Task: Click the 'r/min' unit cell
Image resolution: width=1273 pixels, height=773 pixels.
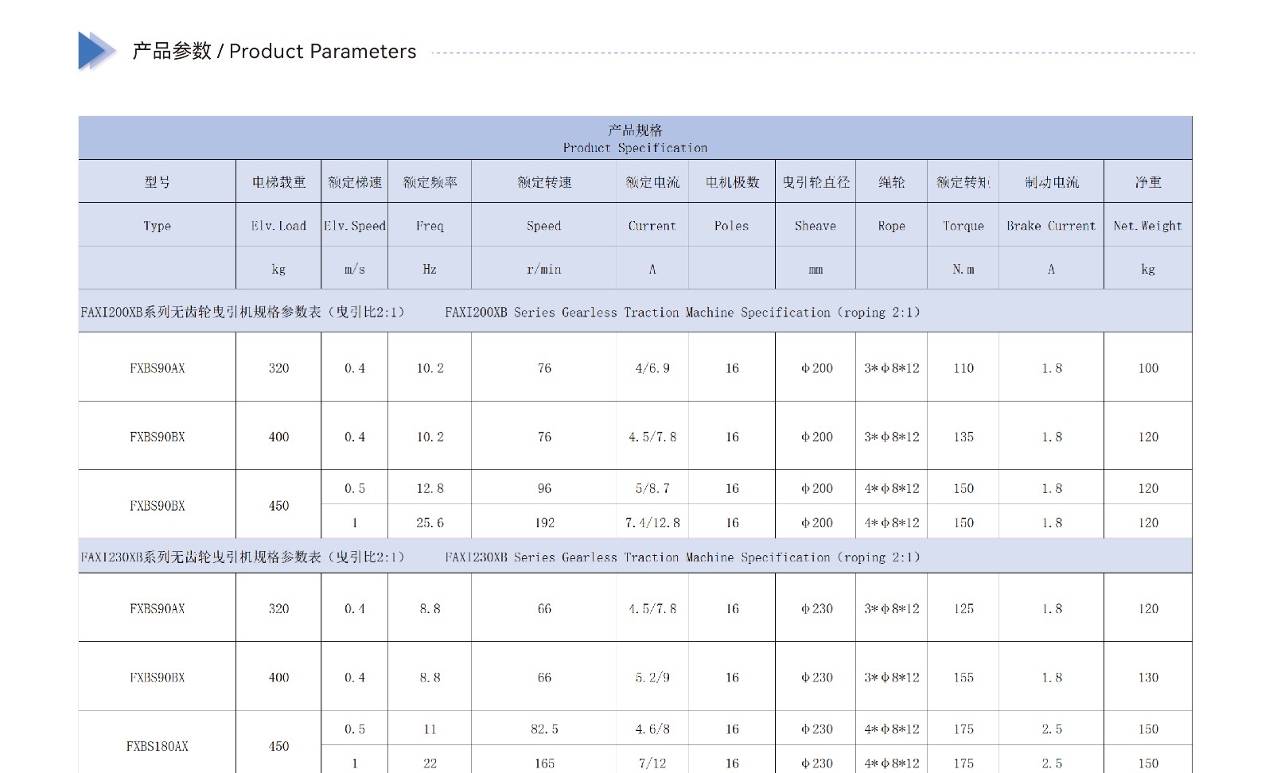Action: [x=544, y=269]
